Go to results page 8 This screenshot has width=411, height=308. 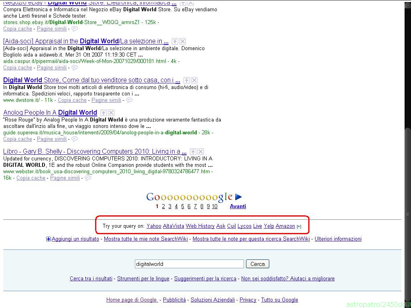pyautogui.click(x=202, y=207)
